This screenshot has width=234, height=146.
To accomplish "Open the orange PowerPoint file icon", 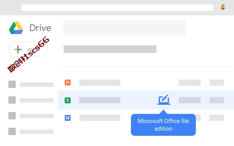I will pos(68,82).
